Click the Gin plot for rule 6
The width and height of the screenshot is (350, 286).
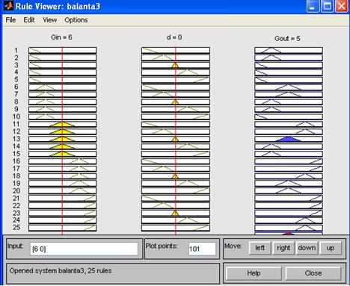[x=62, y=87]
